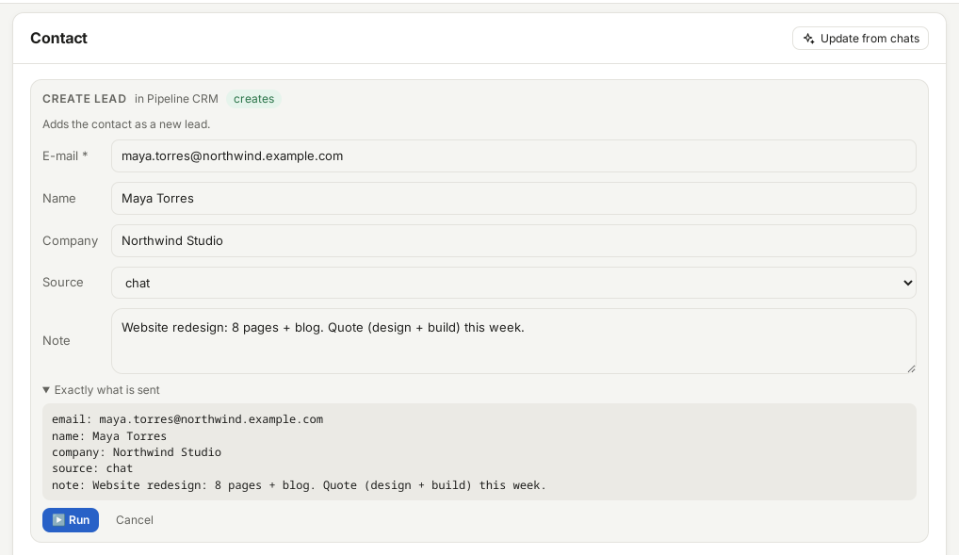
Task: Click 'Adds the contact as a new lead.' text
Action: tap(126, 124)
